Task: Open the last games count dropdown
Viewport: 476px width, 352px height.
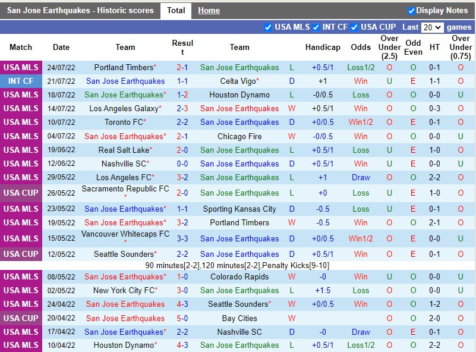Action: (x=433, y=27)
